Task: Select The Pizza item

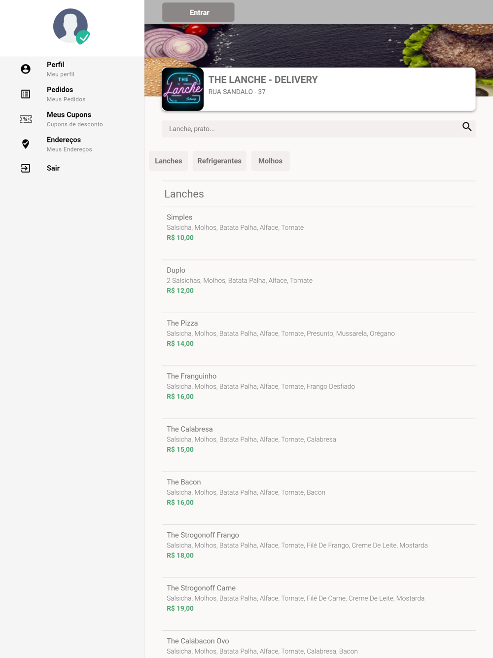Action: coord(318,339)
